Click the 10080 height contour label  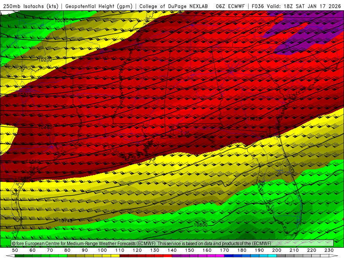61,21
